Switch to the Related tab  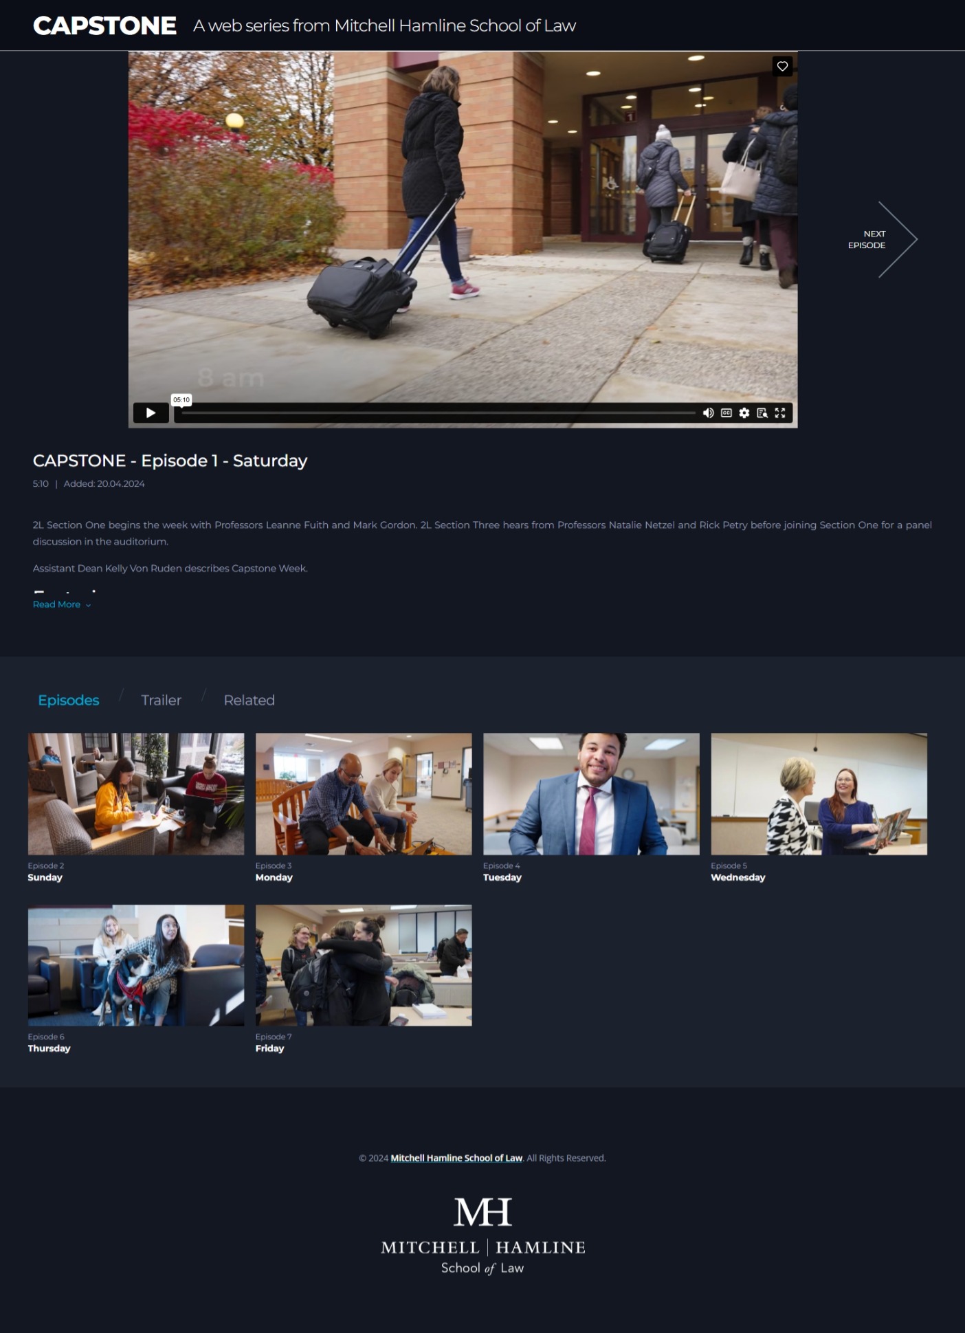click(249, 700)
